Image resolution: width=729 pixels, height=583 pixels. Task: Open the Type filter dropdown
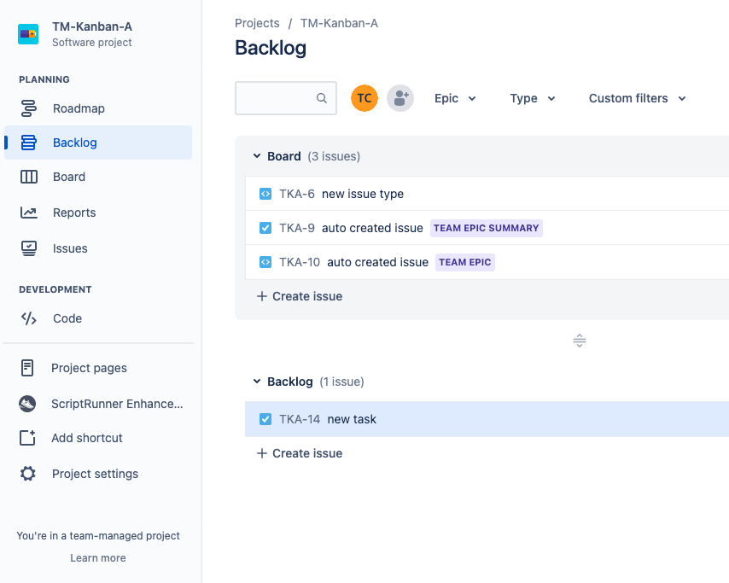click(533, 98)
